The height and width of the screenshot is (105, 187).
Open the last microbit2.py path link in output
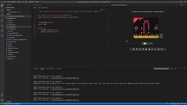click(65, 100)
